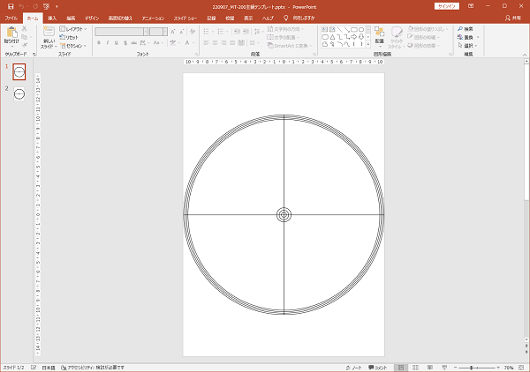Screen dimensions: 530x372
Task: Select slide 1 thumbnail
Action: [19, 71]
